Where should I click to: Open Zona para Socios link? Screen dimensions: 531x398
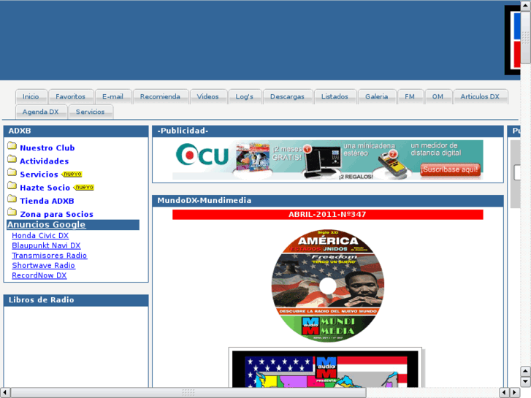(56, 214)
